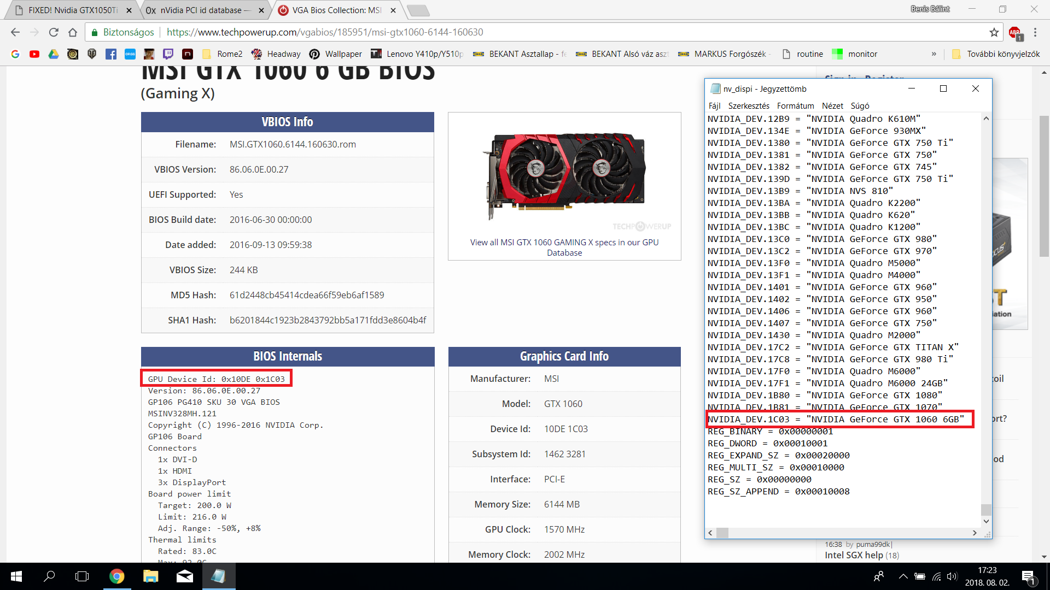Open the Google Drive bookmark icon

[54, 54]
